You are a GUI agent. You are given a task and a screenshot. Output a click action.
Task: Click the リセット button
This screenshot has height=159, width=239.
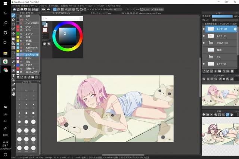145,9
